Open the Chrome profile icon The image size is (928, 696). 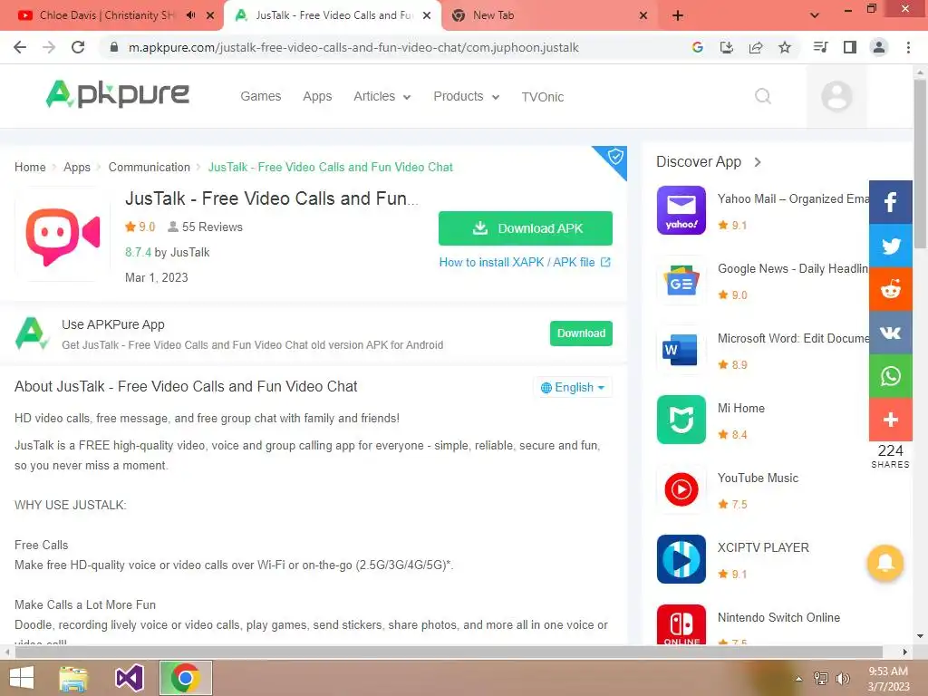coord(879,47)
